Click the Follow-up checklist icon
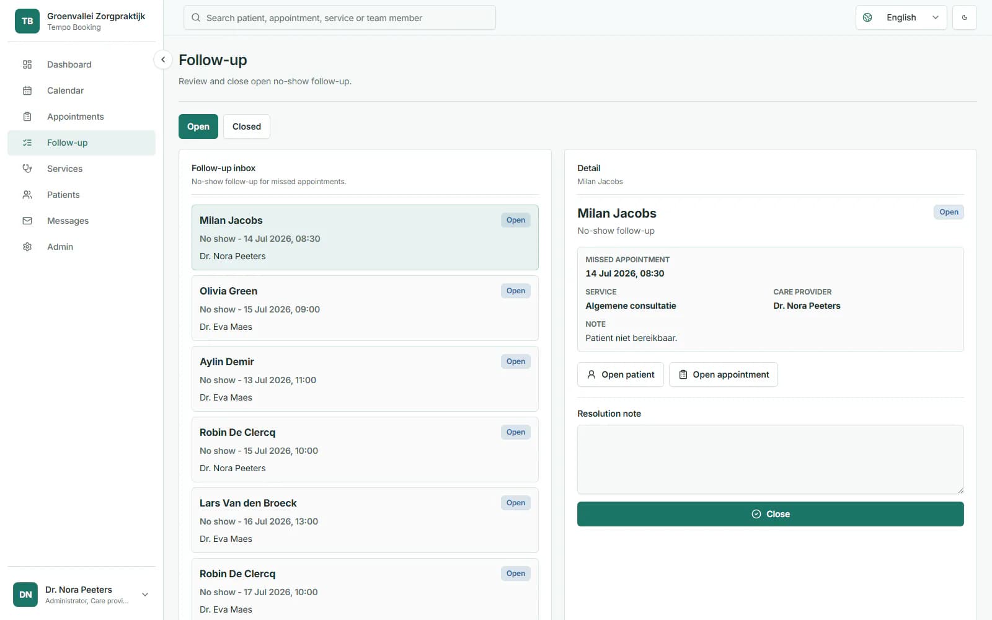The height and width of the screenshot is (620, 992). [x=27, y=143]
